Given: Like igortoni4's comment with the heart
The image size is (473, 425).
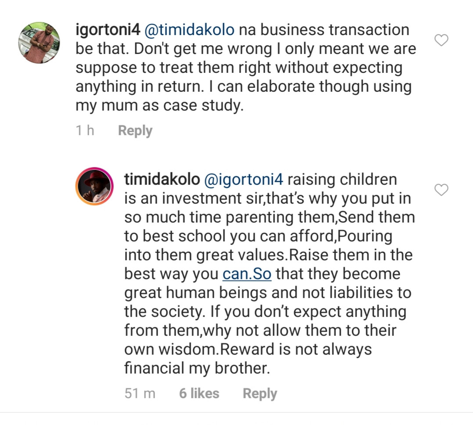Looking at the screenshot, I should pos(441,41).
